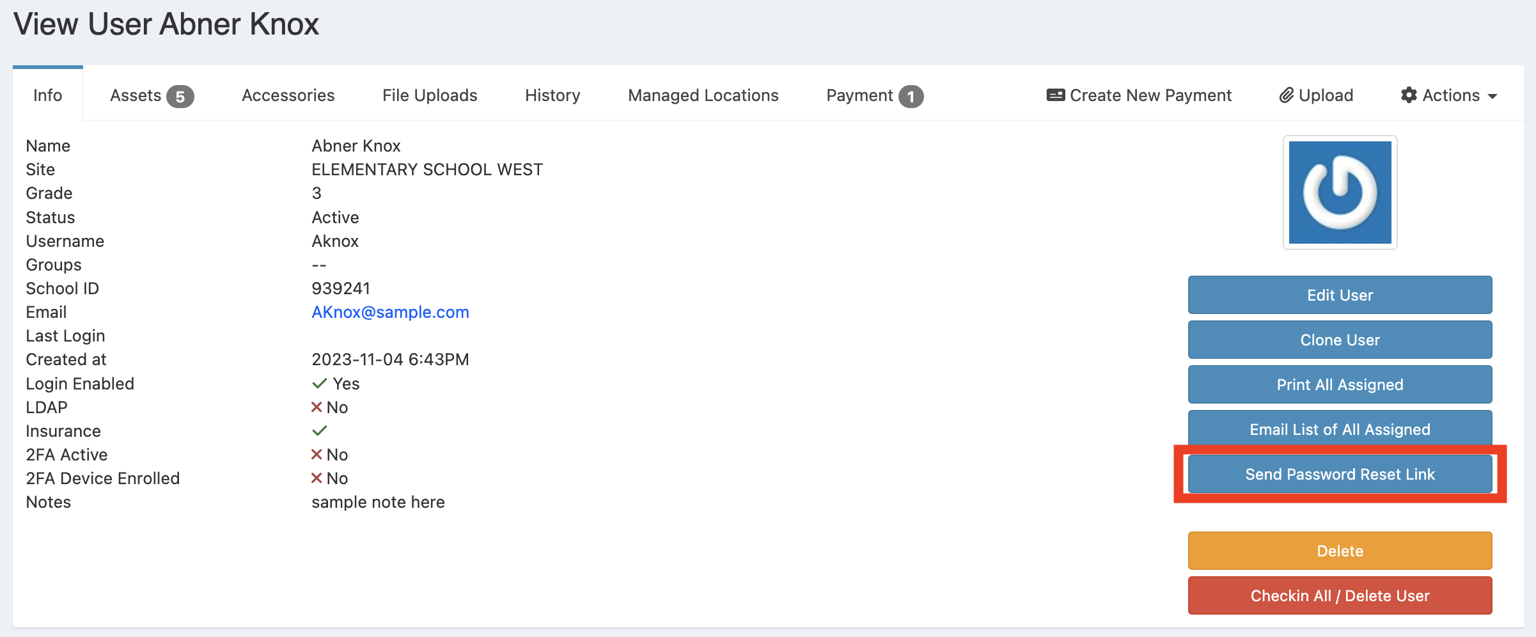Click the Edit User button
The image size is (1536, 637).
(x=1340, y=295)
